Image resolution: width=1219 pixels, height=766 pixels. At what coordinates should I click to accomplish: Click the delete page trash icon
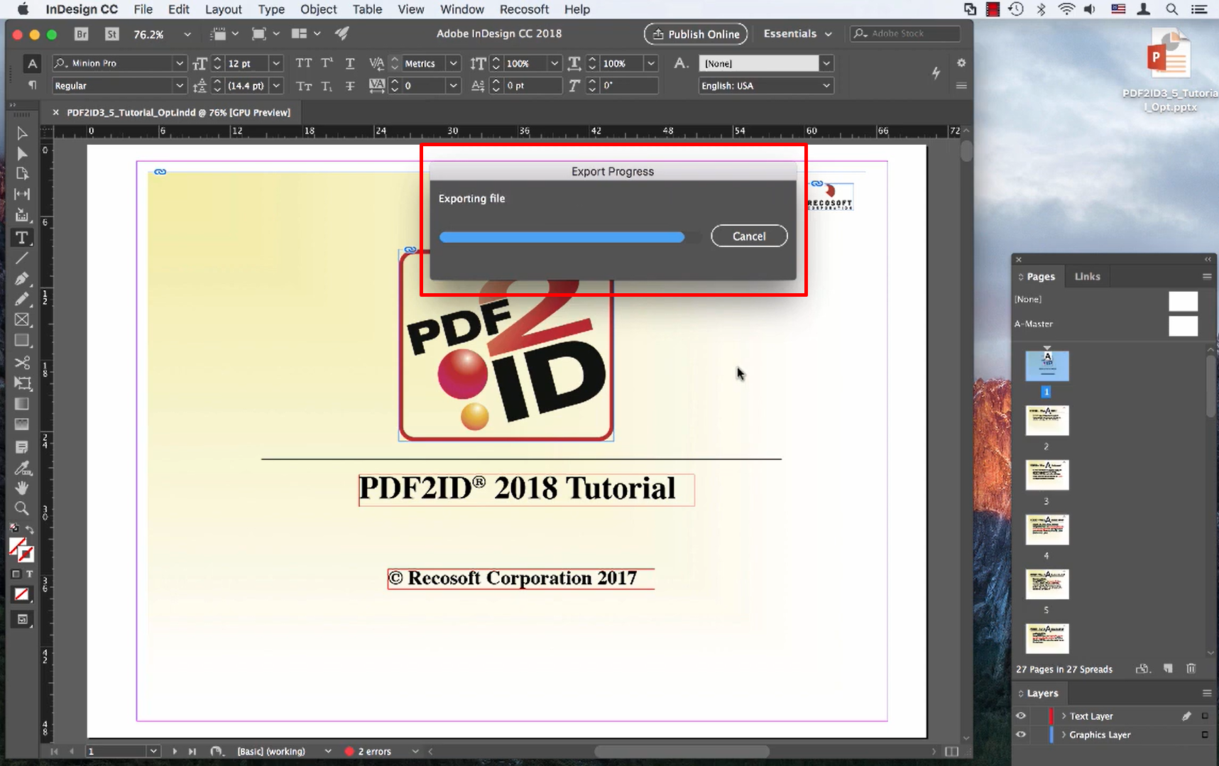coord(1191,669)
